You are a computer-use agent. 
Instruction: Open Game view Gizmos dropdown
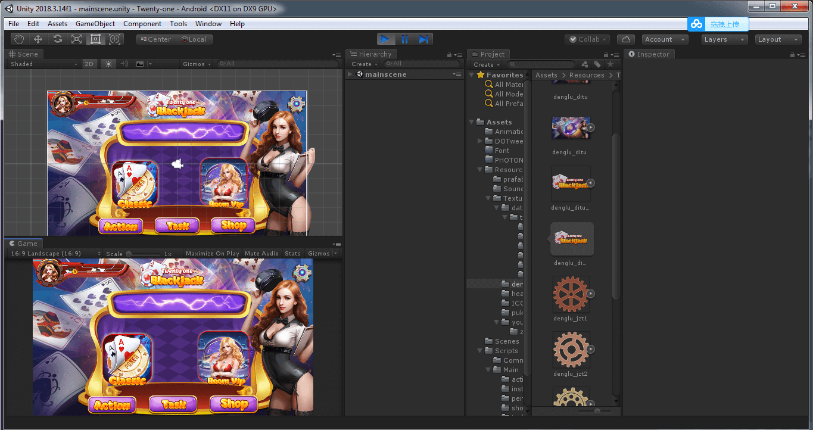pyautogui.click(x=322, y=253)
